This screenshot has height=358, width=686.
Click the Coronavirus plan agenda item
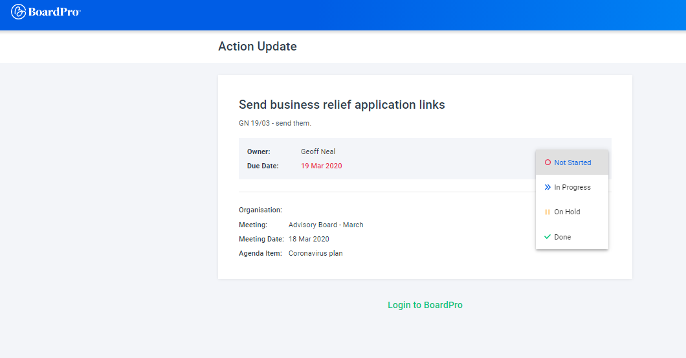315,253
